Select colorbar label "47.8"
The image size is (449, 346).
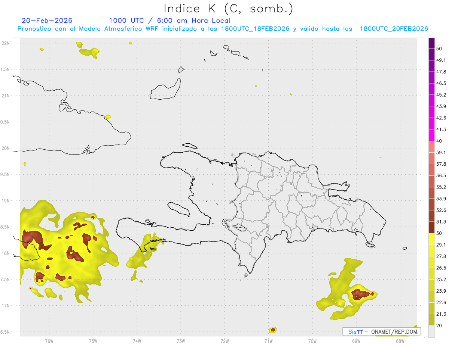441,72
